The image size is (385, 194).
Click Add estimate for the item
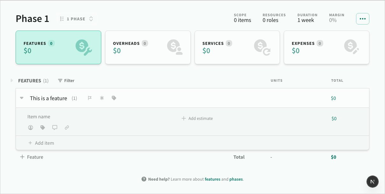coord(197,119)
